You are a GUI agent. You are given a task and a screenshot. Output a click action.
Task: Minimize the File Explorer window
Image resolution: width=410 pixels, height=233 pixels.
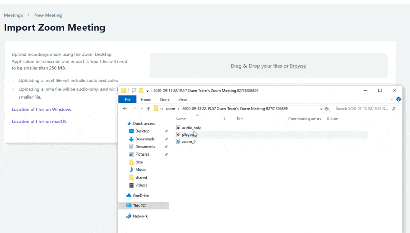(365, 90)
